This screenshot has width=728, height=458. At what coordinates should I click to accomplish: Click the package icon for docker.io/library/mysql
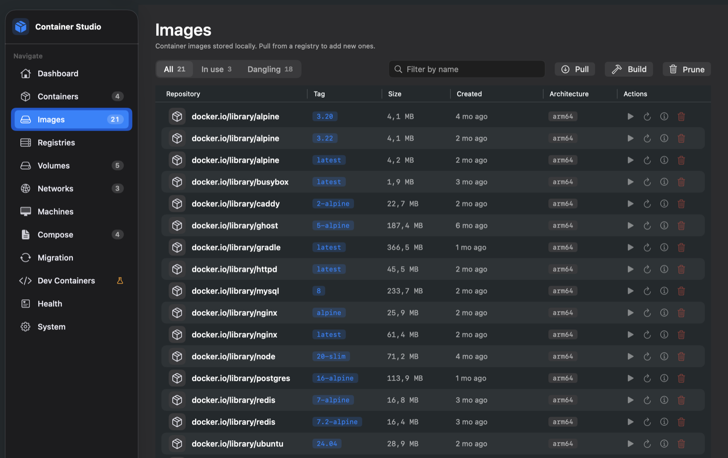click(x=177, y=291)
